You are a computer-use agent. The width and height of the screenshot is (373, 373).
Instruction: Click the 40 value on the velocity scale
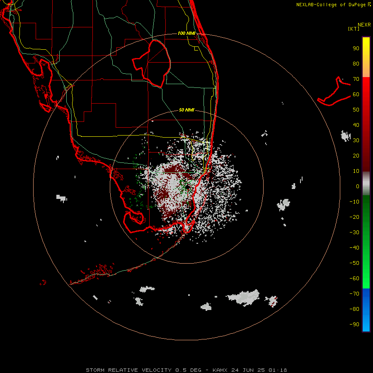[x=356, y=125]
